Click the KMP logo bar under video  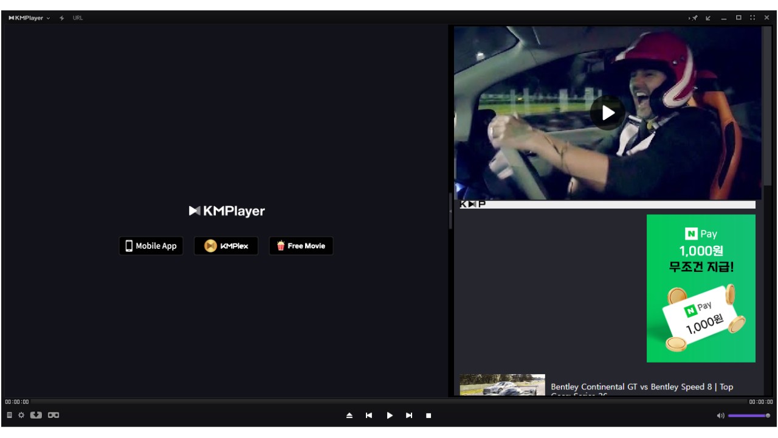point(608,204)
